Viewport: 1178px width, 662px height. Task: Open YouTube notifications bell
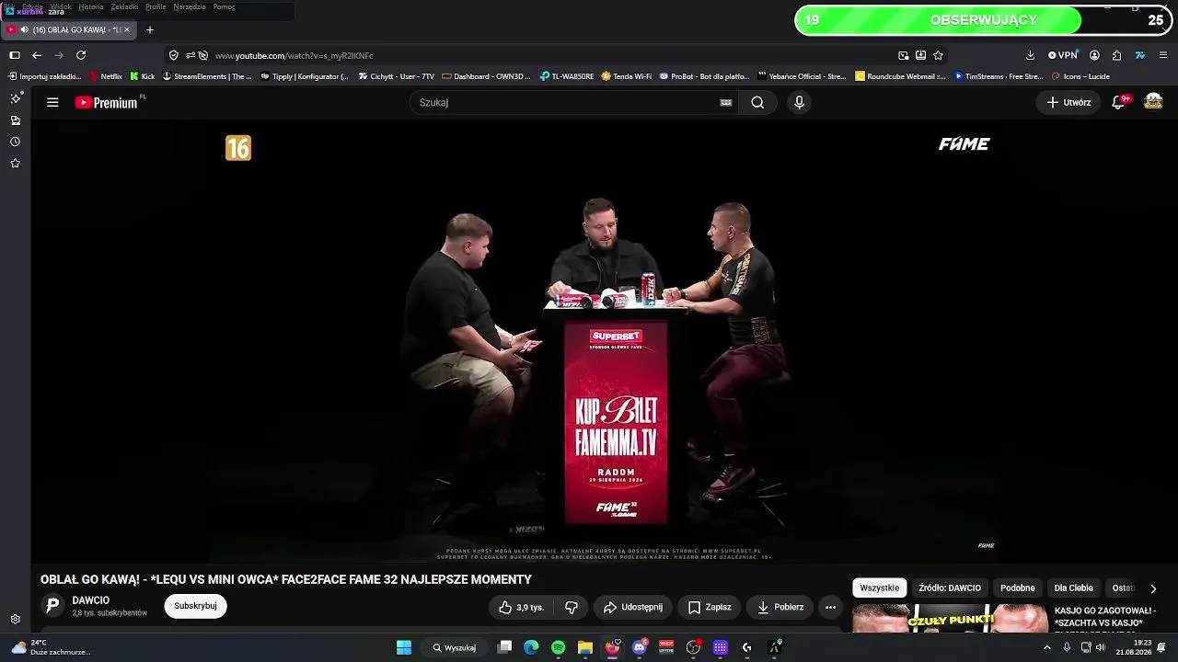tap(1118, 103)
